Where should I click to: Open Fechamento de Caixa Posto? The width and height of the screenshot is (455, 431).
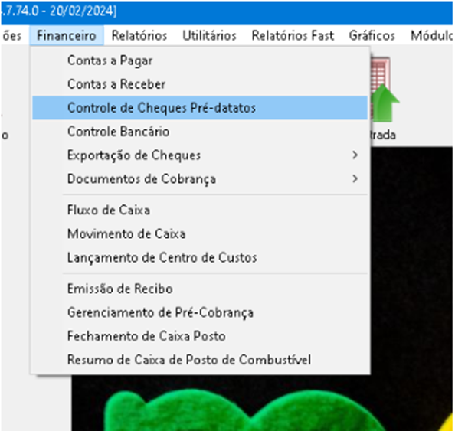(x=200, y=336)
